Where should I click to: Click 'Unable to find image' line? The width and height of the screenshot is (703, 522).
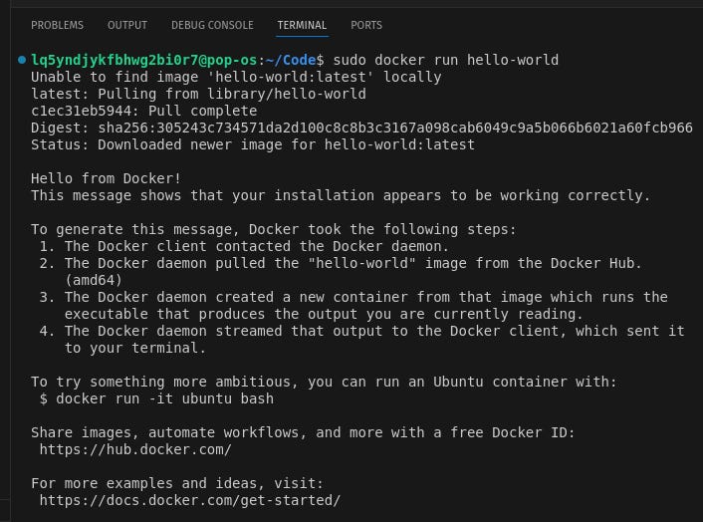click(236, 77)
